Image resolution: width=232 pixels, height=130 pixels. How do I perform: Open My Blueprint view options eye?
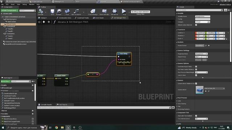tap(33, 81)
